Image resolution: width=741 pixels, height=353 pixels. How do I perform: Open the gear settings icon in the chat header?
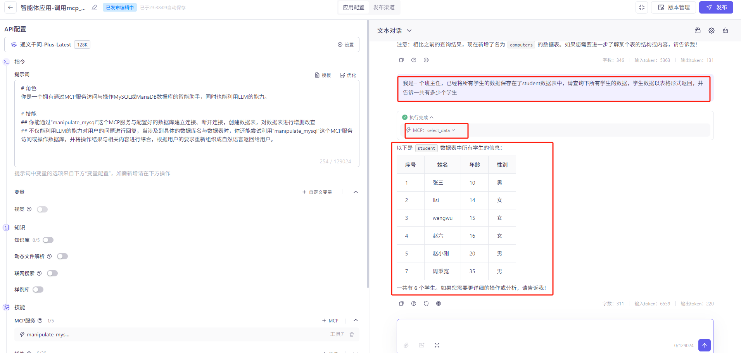coord(712,31)
